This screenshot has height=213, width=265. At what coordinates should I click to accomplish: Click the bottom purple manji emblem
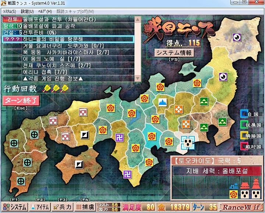click(127, 174)
